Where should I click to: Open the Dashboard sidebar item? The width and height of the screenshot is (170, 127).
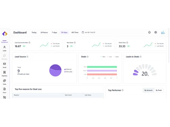coord(4,42)
